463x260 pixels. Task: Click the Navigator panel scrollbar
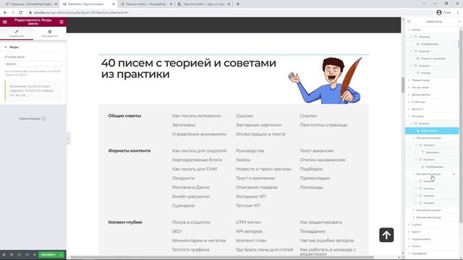461,126
